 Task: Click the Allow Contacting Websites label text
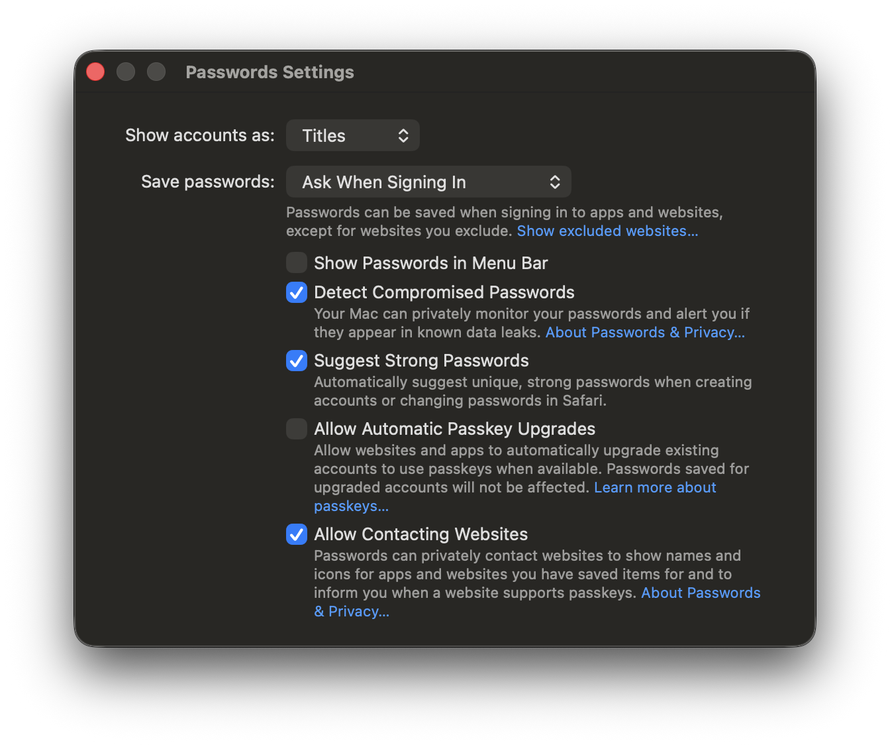420,534
